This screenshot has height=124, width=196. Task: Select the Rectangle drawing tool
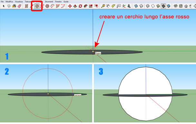pyautogui.click(x=26, y=6)
